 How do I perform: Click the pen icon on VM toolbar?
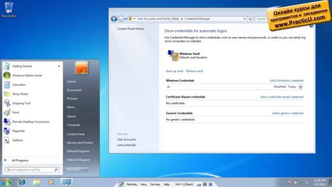(121, 184)
